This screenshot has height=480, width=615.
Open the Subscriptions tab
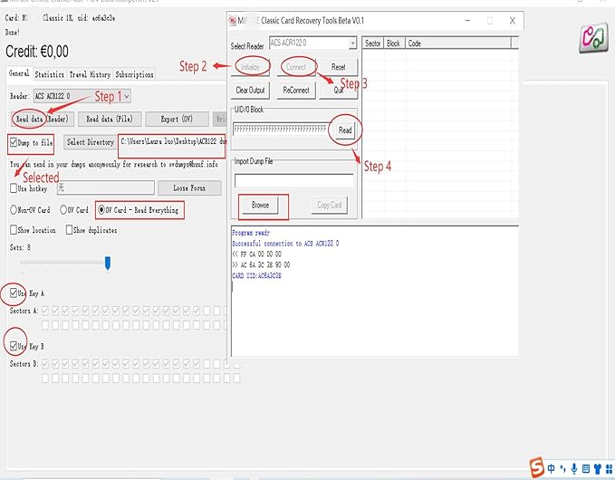[134, 74]
